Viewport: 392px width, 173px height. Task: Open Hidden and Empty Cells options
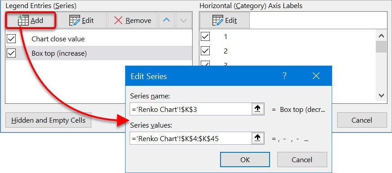[48, 120]
